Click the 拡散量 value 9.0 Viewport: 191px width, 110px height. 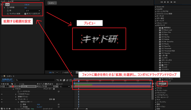tap(25, 8)
